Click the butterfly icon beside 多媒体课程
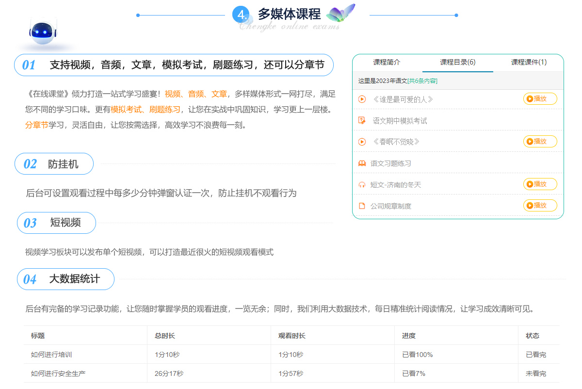The width and height of the screenshot is (582, 389). coord(341,13)
